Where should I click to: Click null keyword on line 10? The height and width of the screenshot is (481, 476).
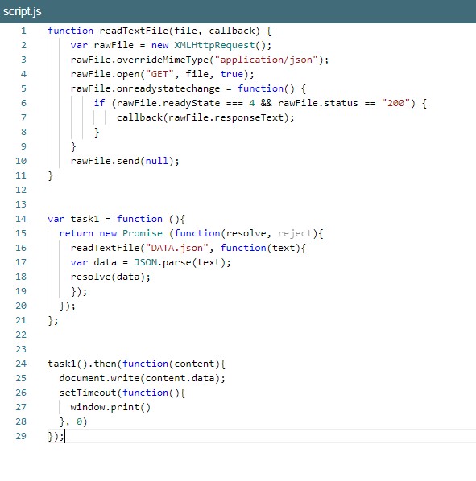(156, 161)
